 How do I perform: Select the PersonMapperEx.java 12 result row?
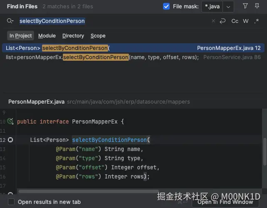pyautogui.click(x=133, y=48)
